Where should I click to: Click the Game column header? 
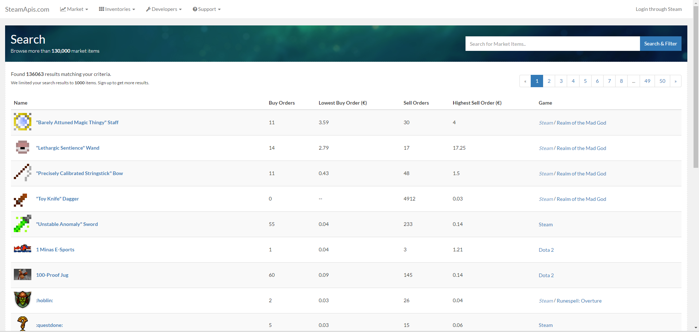(545, 103)
